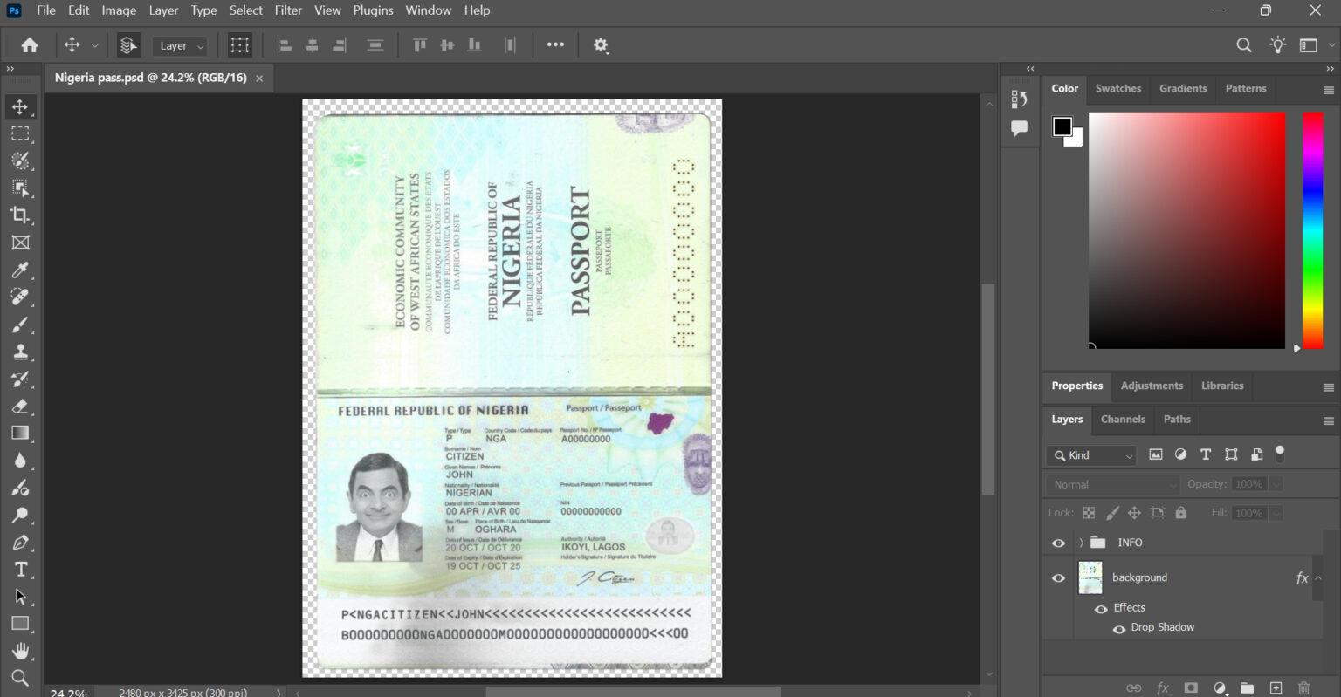
Task: Activate the Crop tool
Action: (20, 215)
